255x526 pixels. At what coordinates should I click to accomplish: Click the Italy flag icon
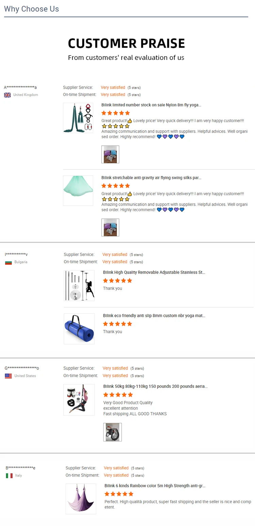click(x=9, y=476)
